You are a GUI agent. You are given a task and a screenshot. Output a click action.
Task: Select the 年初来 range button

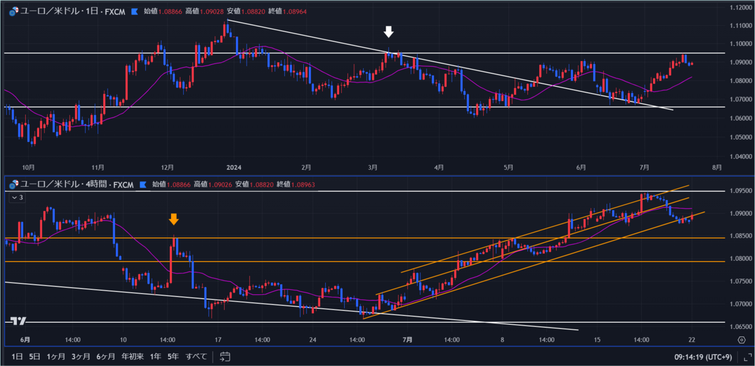132,357
